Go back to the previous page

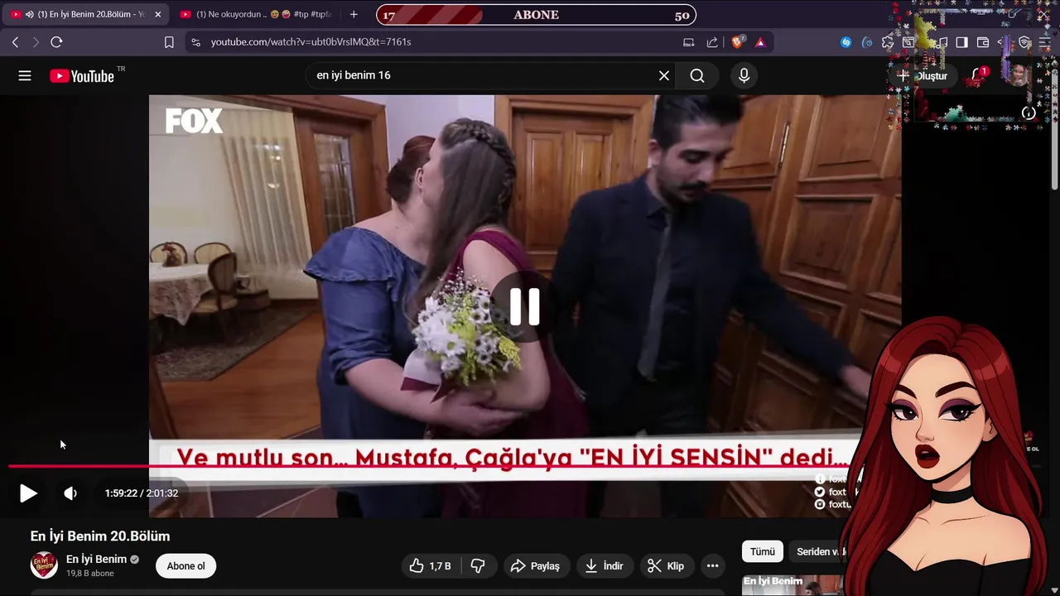point(15,42)
